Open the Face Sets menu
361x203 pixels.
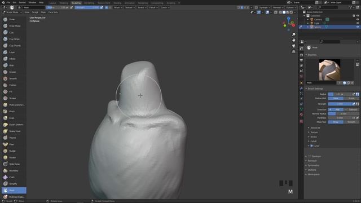point(53,12)
